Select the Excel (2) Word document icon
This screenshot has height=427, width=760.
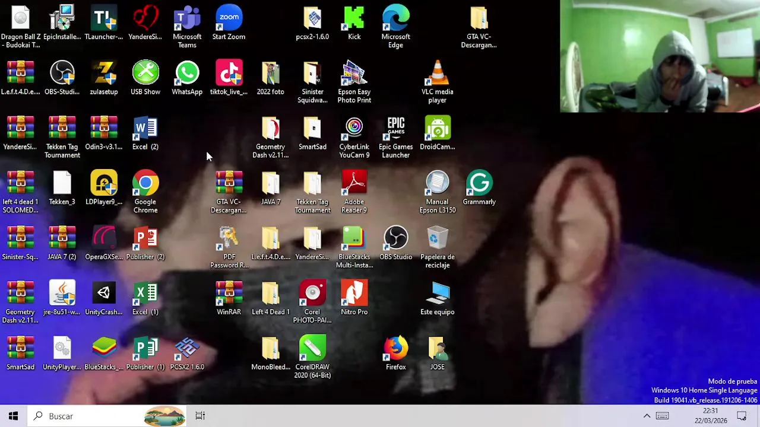[145, 133]
